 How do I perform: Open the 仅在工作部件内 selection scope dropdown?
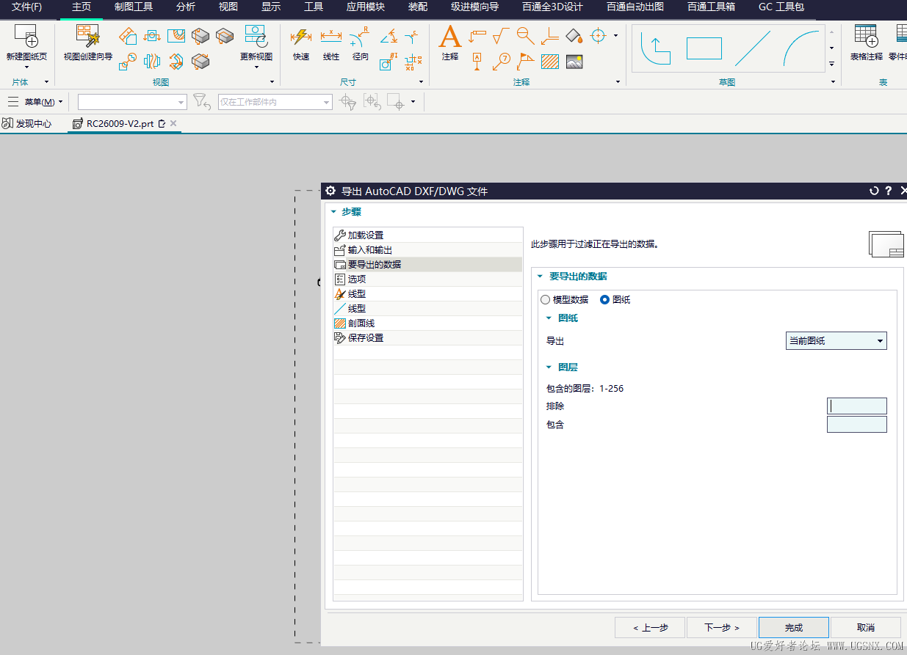[275, 102]
